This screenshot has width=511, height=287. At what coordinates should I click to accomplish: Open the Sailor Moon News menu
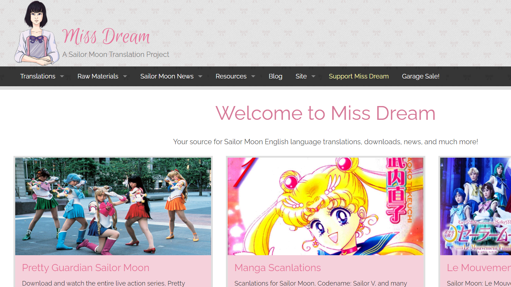pos(167,76)
